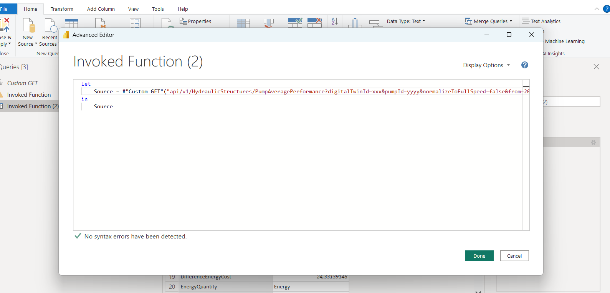The image size is (610, 293).
Task: Click the Properties button in ribbon
Action: (195, 21)
